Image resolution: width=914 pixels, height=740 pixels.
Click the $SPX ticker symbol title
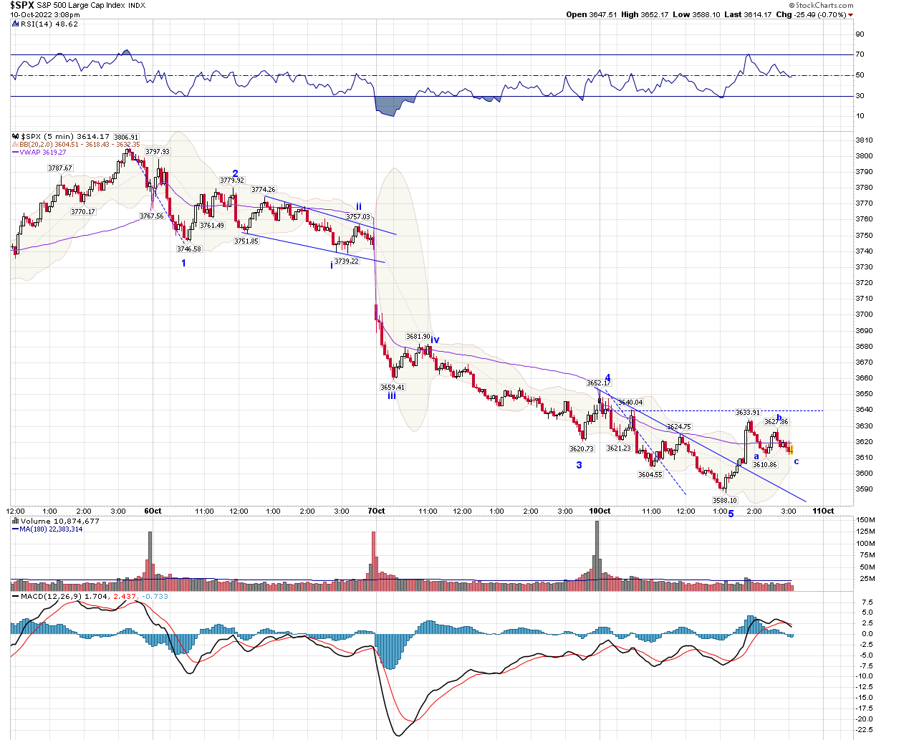click(23, 5)
